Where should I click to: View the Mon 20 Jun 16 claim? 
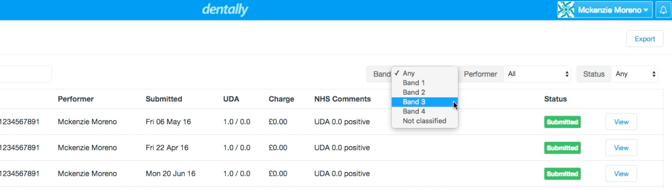(621, 174)
